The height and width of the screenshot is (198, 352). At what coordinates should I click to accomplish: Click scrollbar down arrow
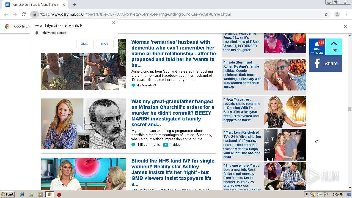(x=350, y=188)
